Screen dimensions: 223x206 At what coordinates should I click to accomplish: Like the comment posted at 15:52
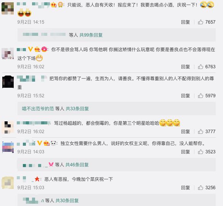pos(201,96)
